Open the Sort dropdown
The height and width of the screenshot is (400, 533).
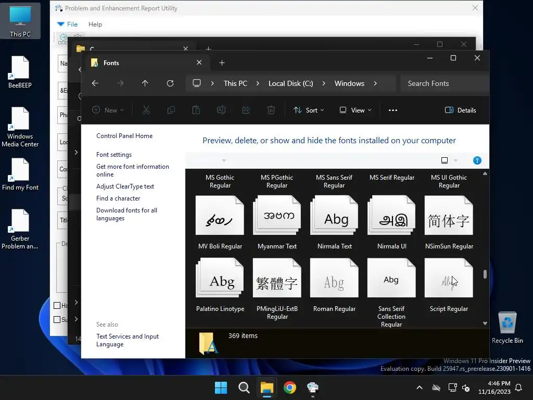pos(309,110)
